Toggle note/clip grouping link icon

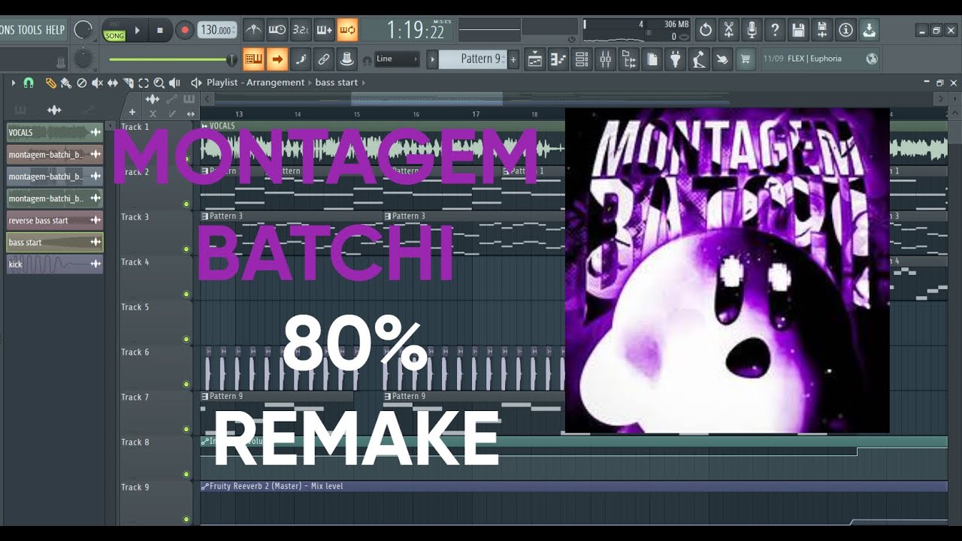click(324, 59)
